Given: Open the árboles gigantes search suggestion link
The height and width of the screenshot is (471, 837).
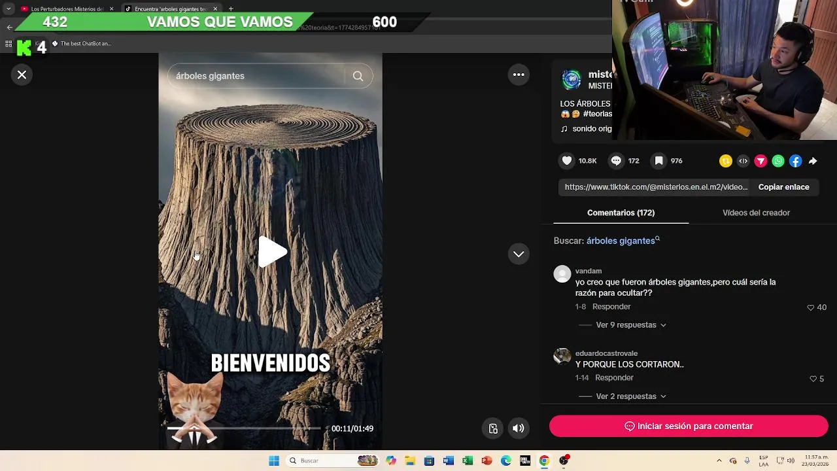Looking at the screenshot, I should 623,241.
